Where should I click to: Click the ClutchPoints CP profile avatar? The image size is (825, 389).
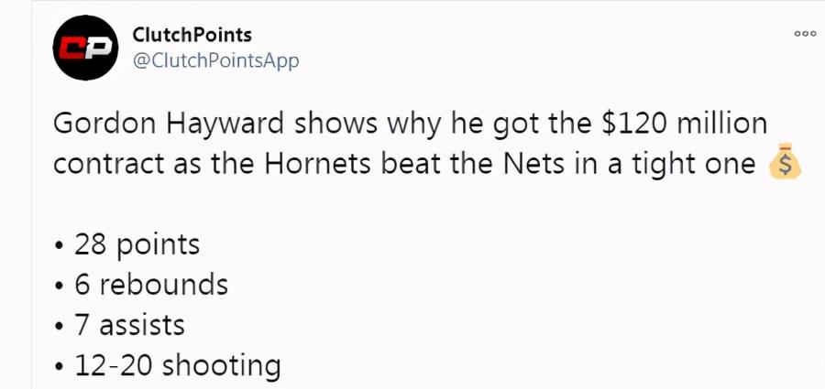(x=85, y=48)
